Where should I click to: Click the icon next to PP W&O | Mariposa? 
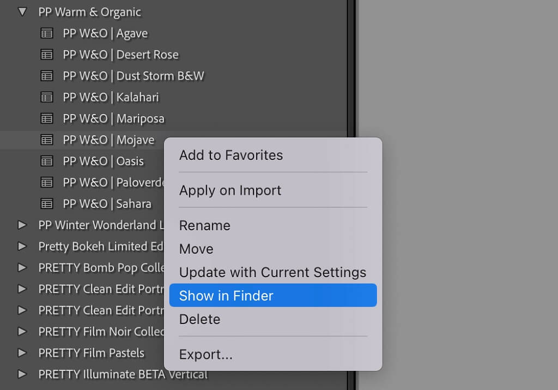(x=47, y=118)
